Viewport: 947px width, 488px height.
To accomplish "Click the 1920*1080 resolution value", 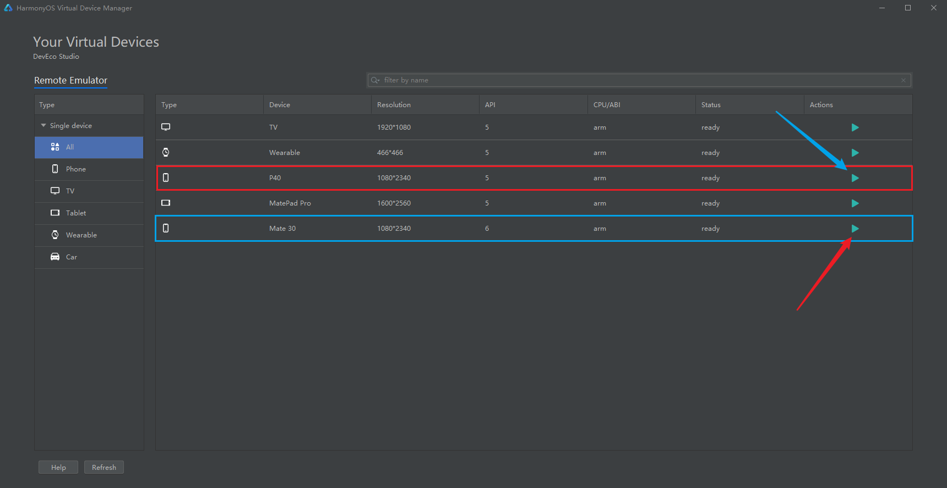I will coord(394,127).
